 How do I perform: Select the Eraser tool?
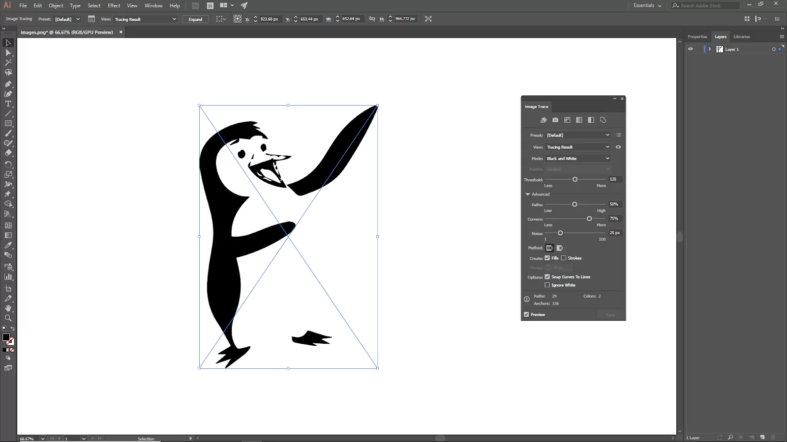click(8, 153)
